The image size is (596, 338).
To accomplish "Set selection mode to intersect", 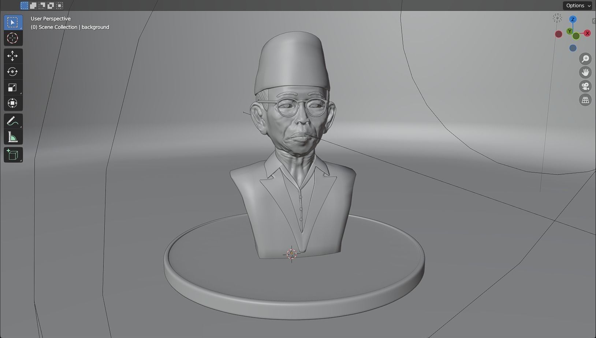I will pos(59,5).
